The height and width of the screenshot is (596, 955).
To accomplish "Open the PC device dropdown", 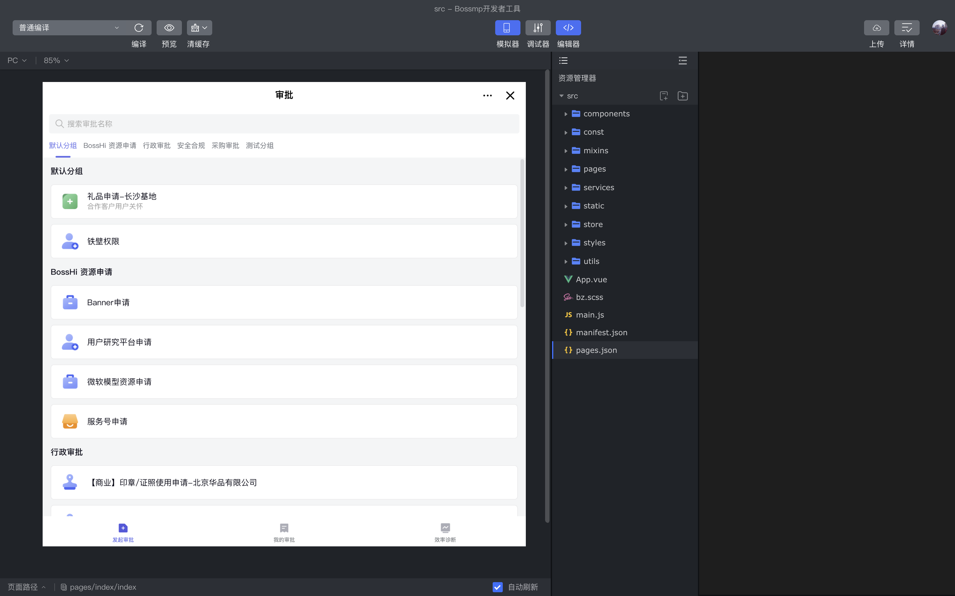I will tap(17, 60).
